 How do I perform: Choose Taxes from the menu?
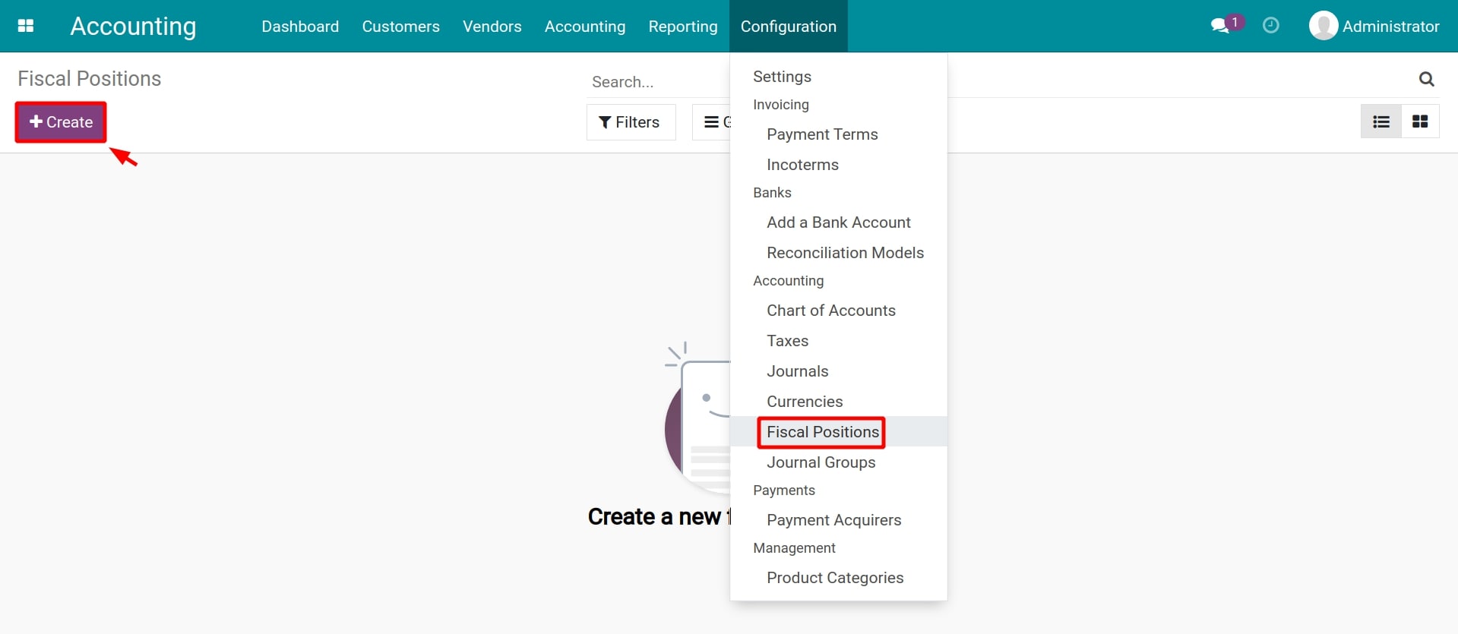[x=787, y=341]
